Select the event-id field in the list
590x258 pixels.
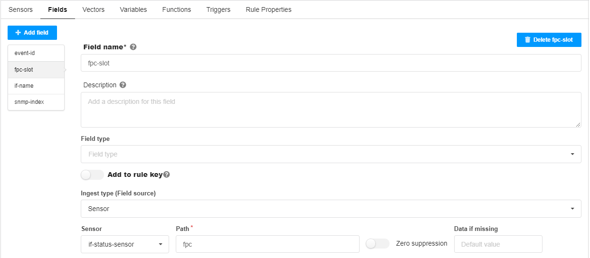(x=36, y=53)
